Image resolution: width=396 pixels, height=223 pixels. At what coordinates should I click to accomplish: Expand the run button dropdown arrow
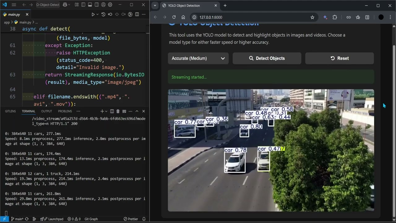(97, 14)
